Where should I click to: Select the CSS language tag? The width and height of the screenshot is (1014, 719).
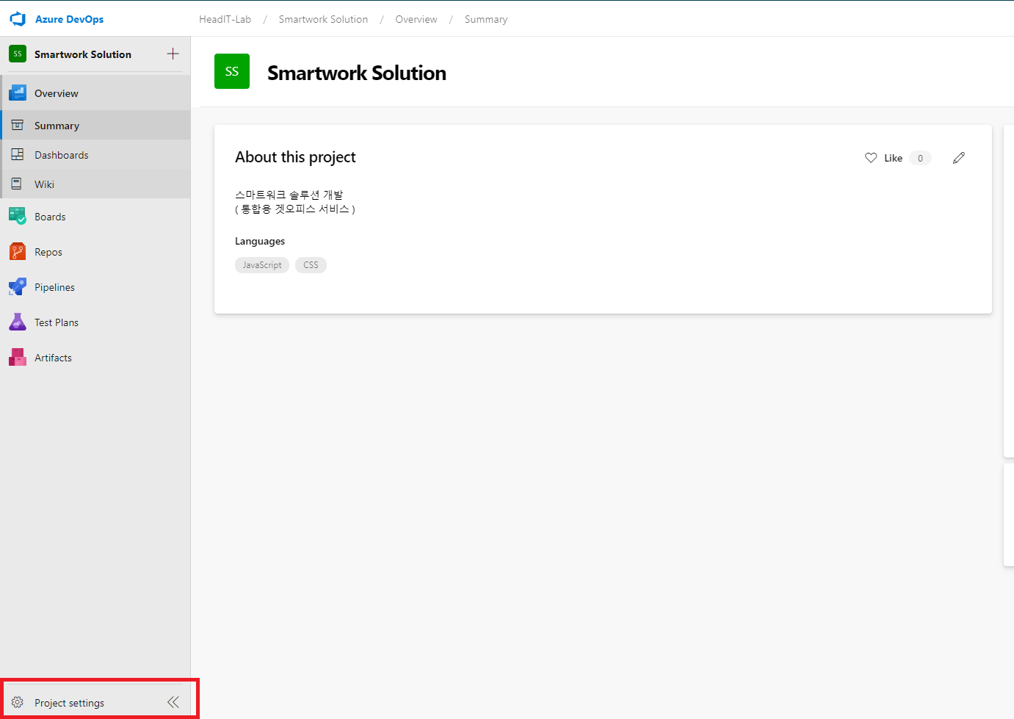(x=311, y=265)
